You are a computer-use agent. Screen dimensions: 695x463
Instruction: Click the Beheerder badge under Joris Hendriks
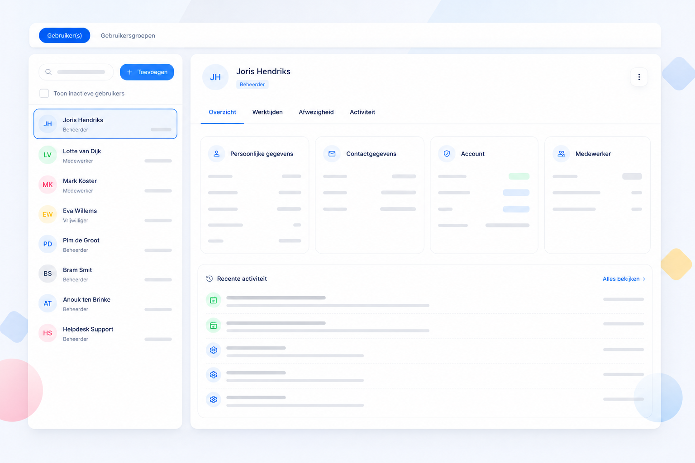coord(252,85)
